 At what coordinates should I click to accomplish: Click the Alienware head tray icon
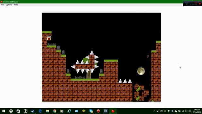(169, 111)
